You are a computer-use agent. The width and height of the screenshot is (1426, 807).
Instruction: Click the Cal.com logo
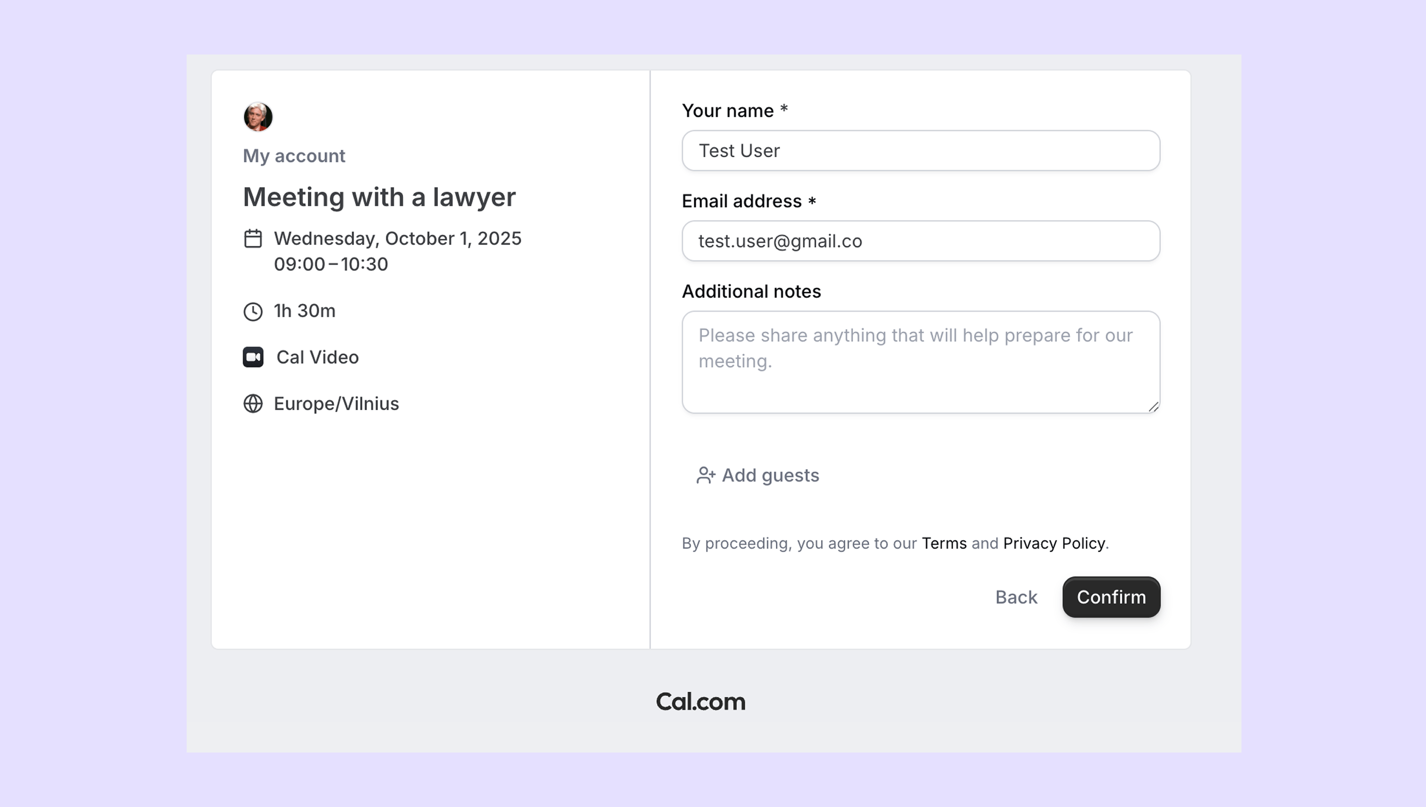click(701, 702)
